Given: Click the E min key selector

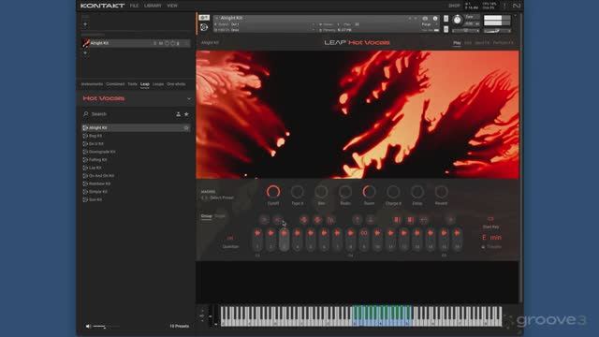Looking at the screenshot, I should pos(491,237).
